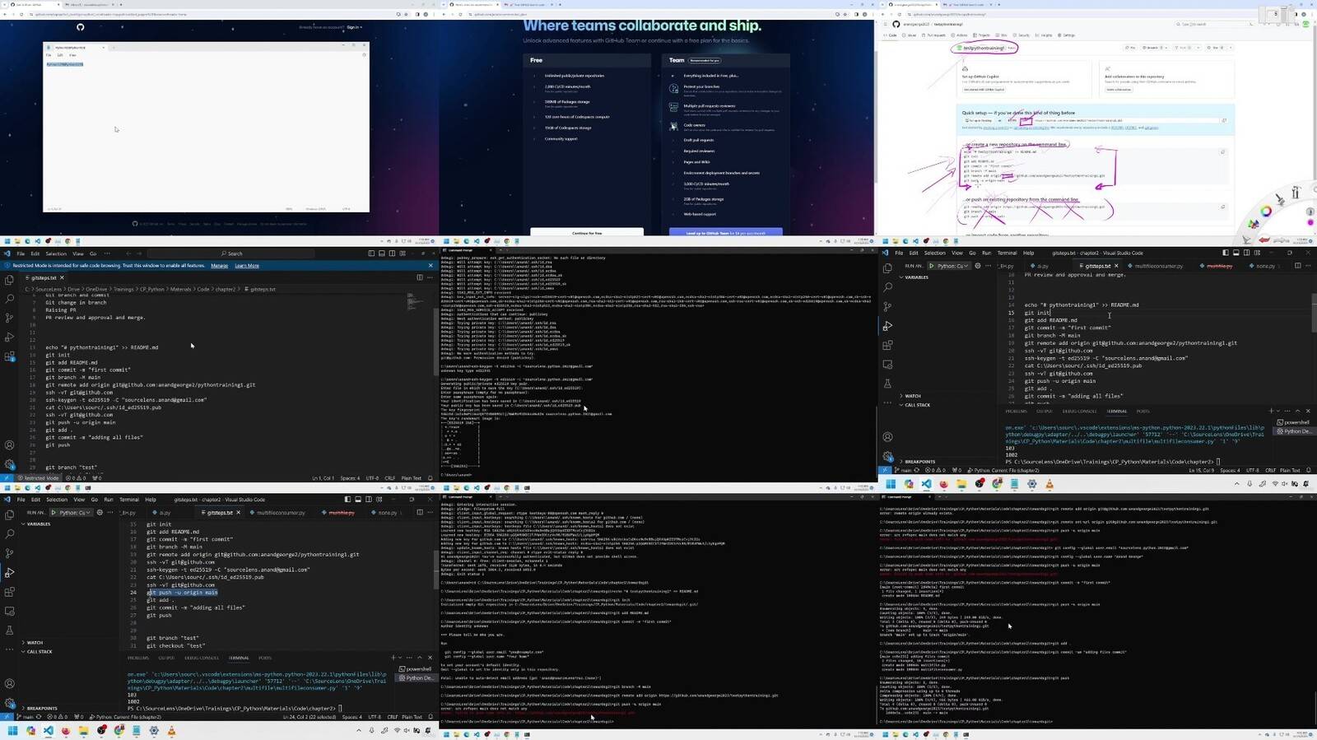Click VLC icon on the bottom-left window's taskbar
This screenshot has width=1317, height=740.
pos(171,730)
